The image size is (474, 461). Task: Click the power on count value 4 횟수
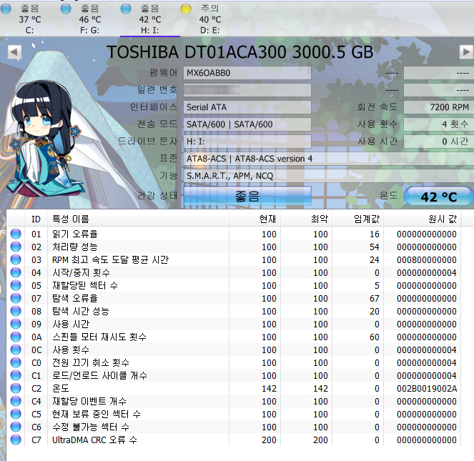[439, 124]
